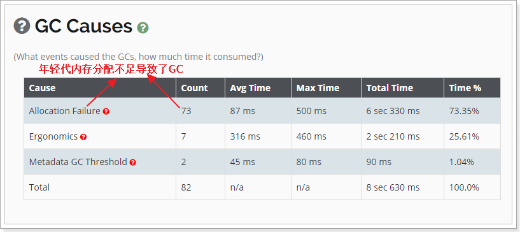The height and width of the screenshot is (232, 520).
Task: Click the Allocation Failure cause text
Action: 65,111
